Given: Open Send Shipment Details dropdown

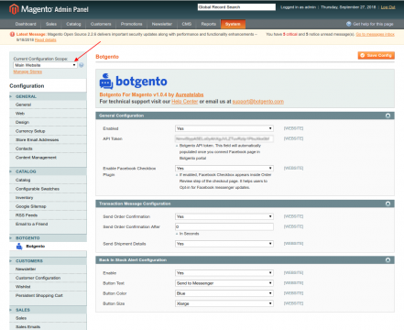Looking at the screenshot, I should click(224, 244).
